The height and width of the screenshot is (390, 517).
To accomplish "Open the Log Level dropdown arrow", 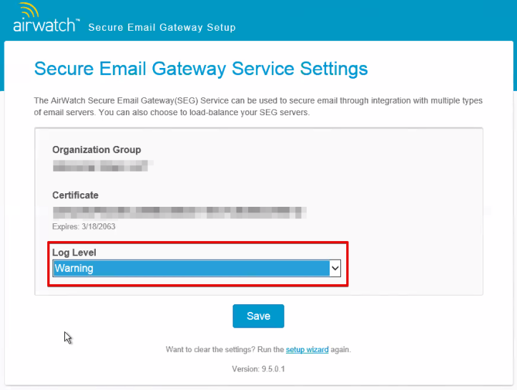I will (335, 268).
